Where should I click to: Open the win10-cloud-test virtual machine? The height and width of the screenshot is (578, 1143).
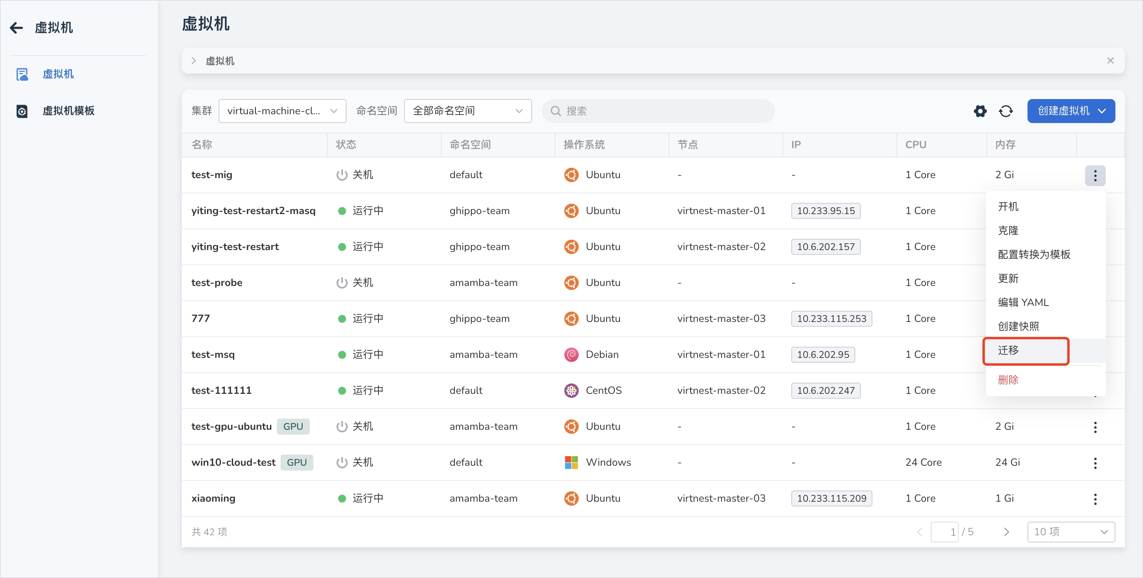[x=233, y=462]
